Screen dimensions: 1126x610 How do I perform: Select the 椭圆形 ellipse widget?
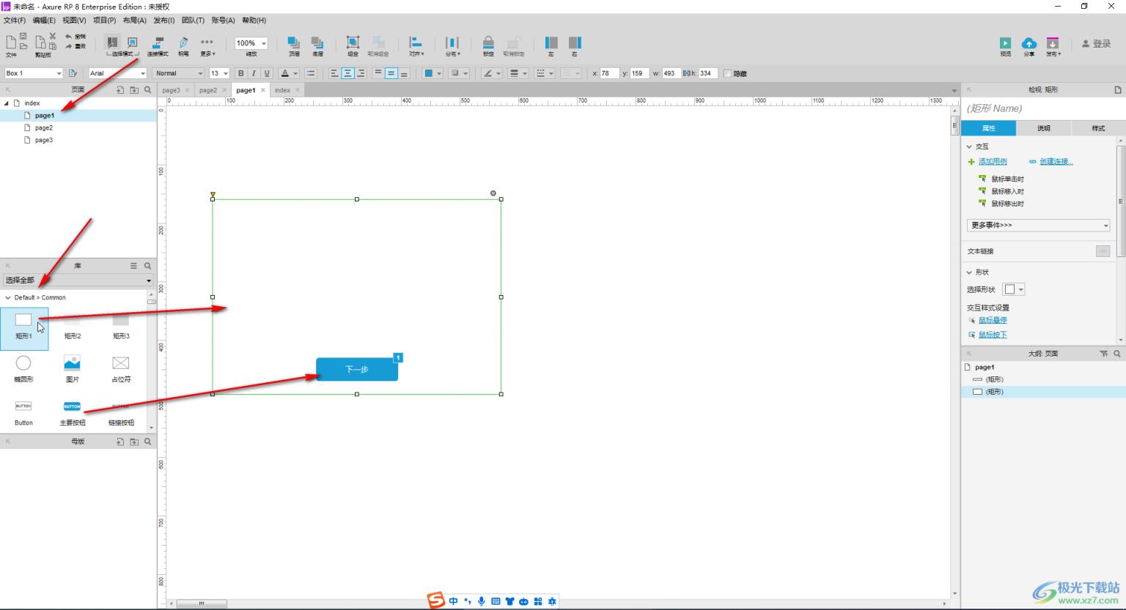coord(23,369)
